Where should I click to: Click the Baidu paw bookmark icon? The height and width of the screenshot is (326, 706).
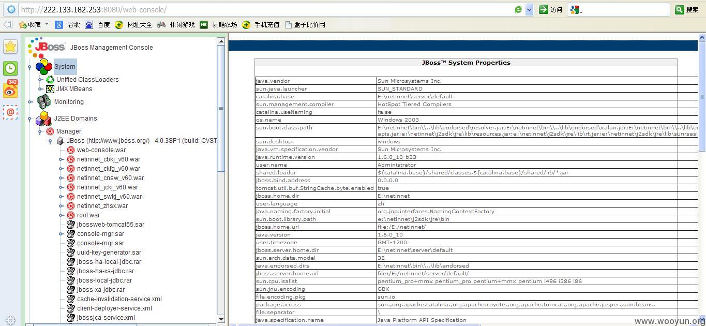(89, 24)
